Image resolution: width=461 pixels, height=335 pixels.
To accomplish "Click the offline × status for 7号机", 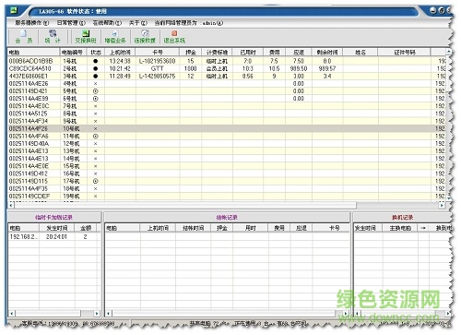I will click(95, 106).
